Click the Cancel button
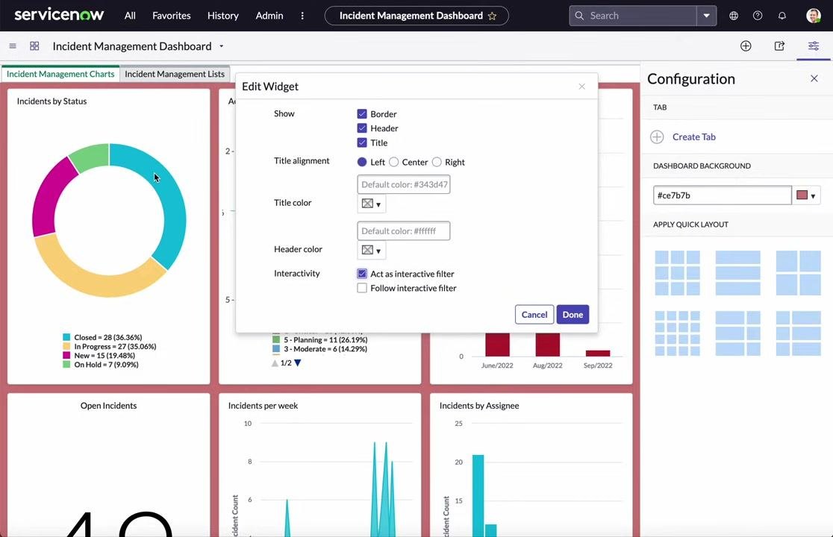Viewport: 833px width, 537px height. (534, 315)
